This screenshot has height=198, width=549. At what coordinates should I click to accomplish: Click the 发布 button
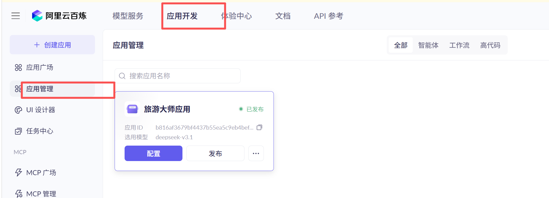point(215,153)
